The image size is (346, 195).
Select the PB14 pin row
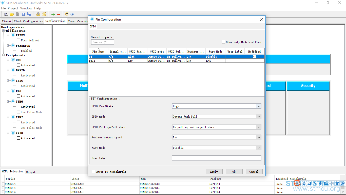[x=177, y=61]
